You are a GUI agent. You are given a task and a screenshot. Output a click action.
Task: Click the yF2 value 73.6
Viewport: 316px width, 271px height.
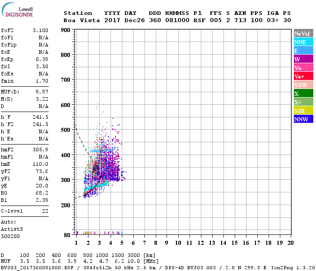pos(42,171)
